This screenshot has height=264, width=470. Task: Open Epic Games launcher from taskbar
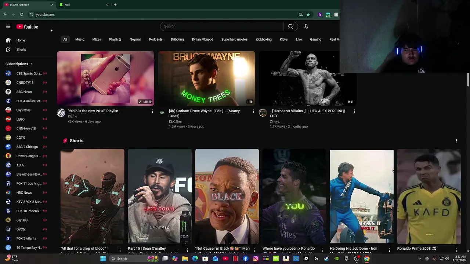tap(346, 258)
